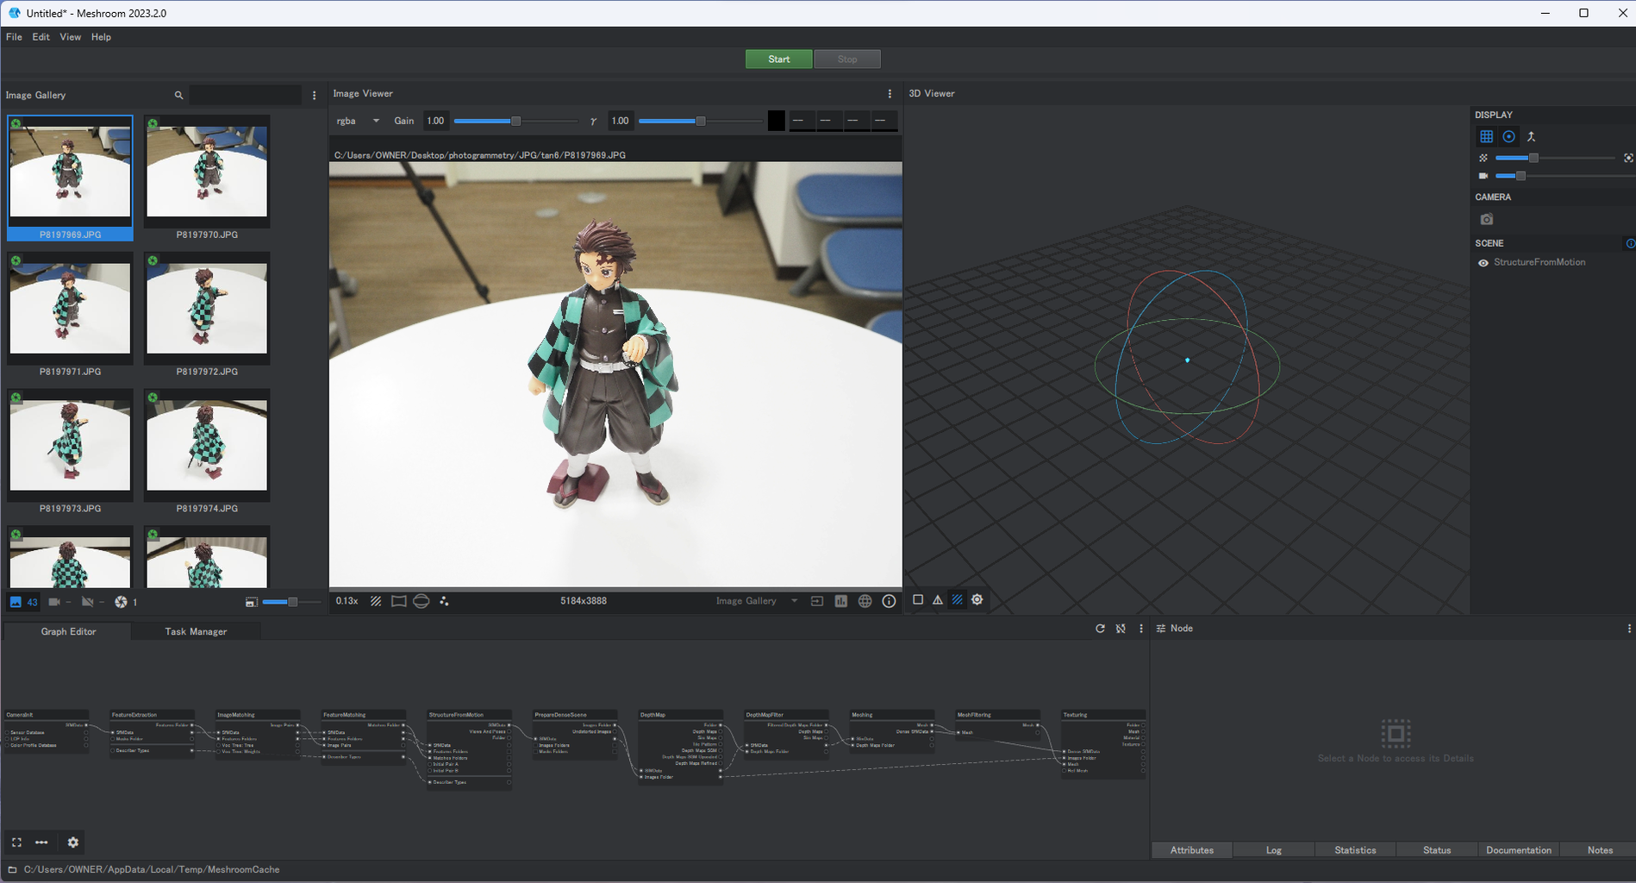The image size is (1636, 883).
Task: Toggle the feature points display icon
Action: pyautogui.click(x=444, y=601)
